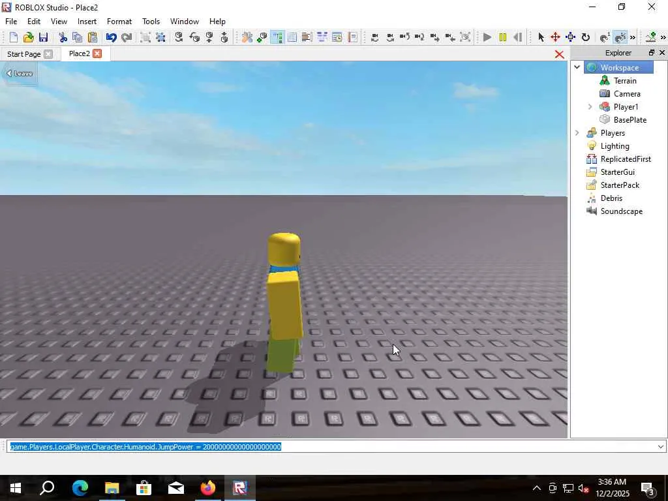The image size is (668, 501).
Task: Undock the Explorer panel
Action: pyautogui.click(x=652, y=52)
